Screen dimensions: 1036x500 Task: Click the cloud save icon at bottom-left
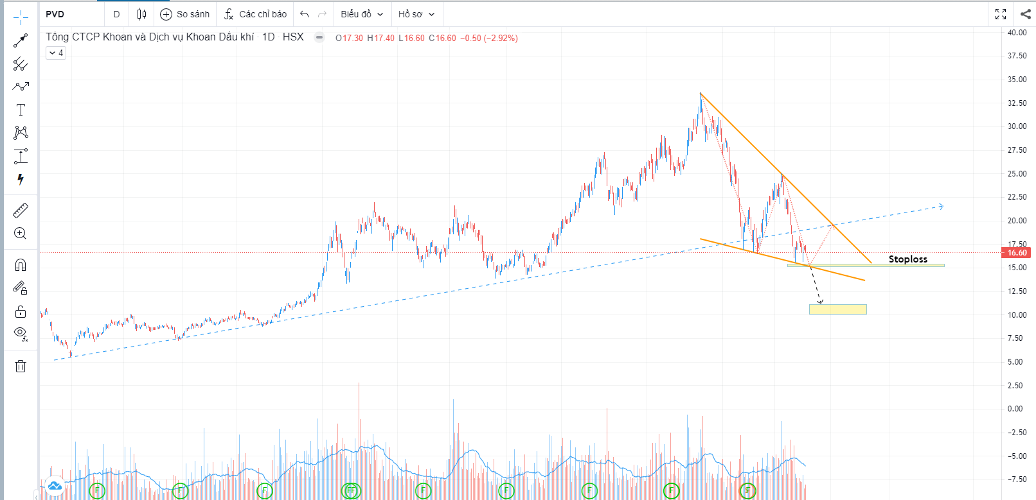[x=55, y=485]
